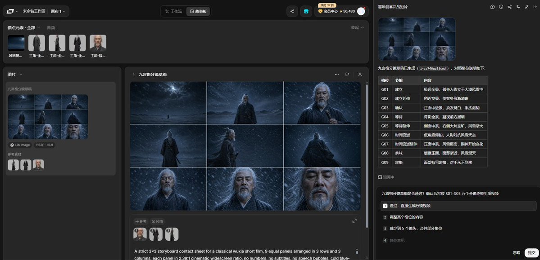The image size is (540, 260).
Task: Open more options for 九宫格分镜草稿
Action: [x=337, y=74]
